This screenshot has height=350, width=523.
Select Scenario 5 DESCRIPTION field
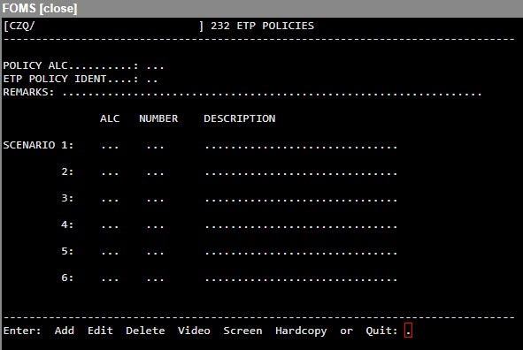301,252
